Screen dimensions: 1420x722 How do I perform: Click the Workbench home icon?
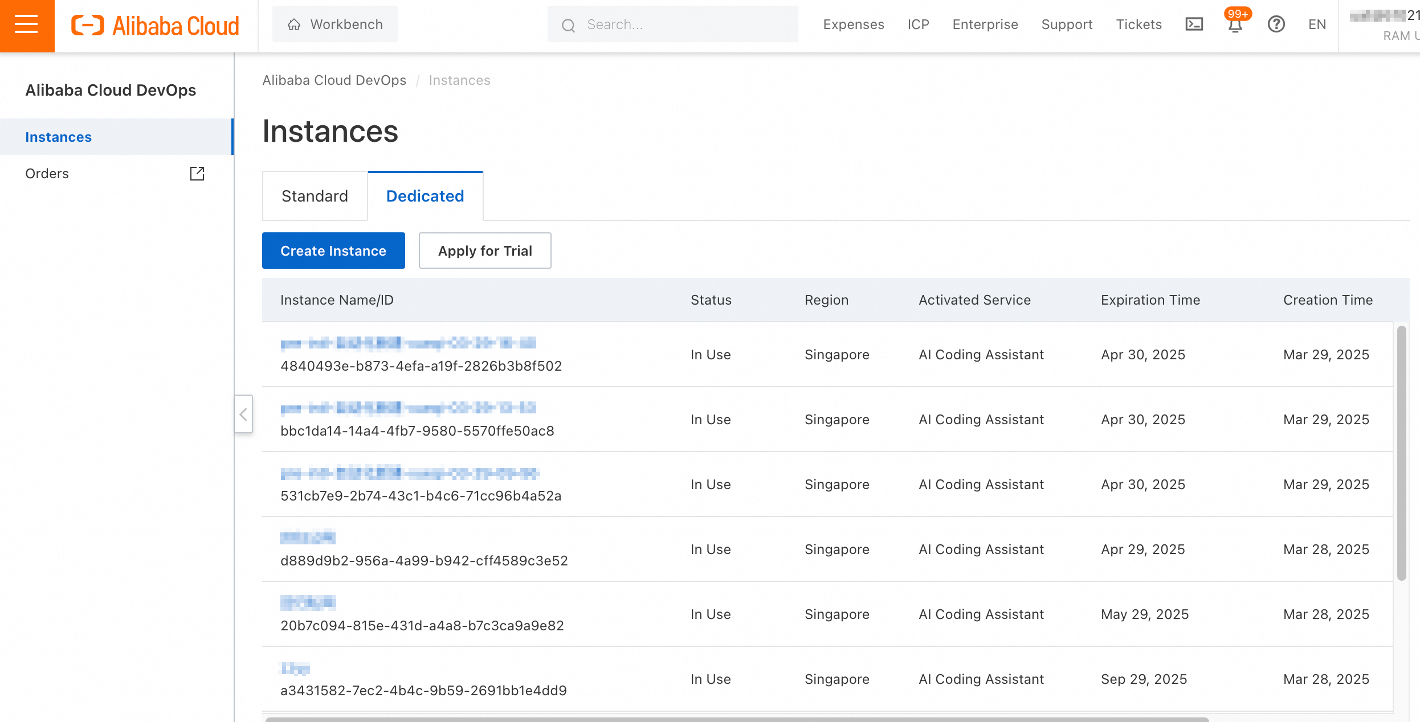(294, 24)
